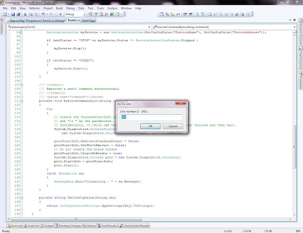This screenshot has height=233, width=303.
Task: Click the Clear All Bookmarks icon
Action: pos(248,14)
